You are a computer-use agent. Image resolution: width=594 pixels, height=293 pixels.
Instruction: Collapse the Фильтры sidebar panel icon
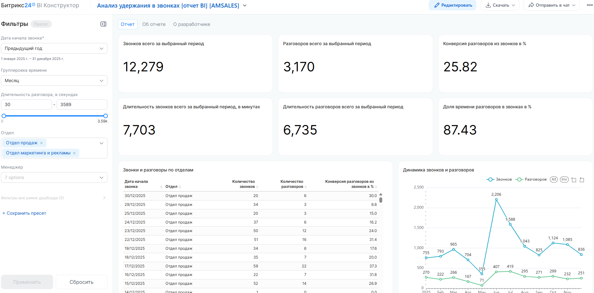point(103,24)
